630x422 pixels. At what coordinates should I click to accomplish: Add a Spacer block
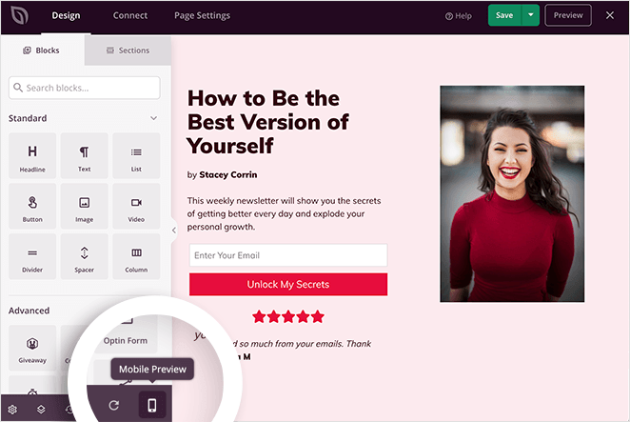click(84, 256)
